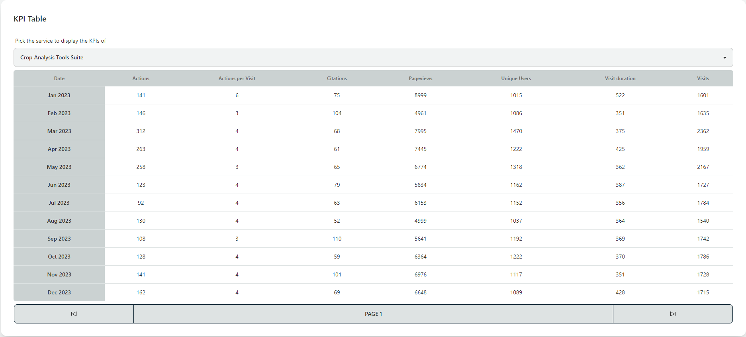The height and width of the screenshot is (337, 746).
Task: Jump to the last page of results
Action: (673, 314)
